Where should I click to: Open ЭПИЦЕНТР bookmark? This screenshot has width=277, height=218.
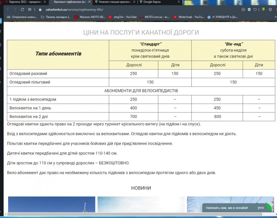pyautogui.click(x=223, y=17)
